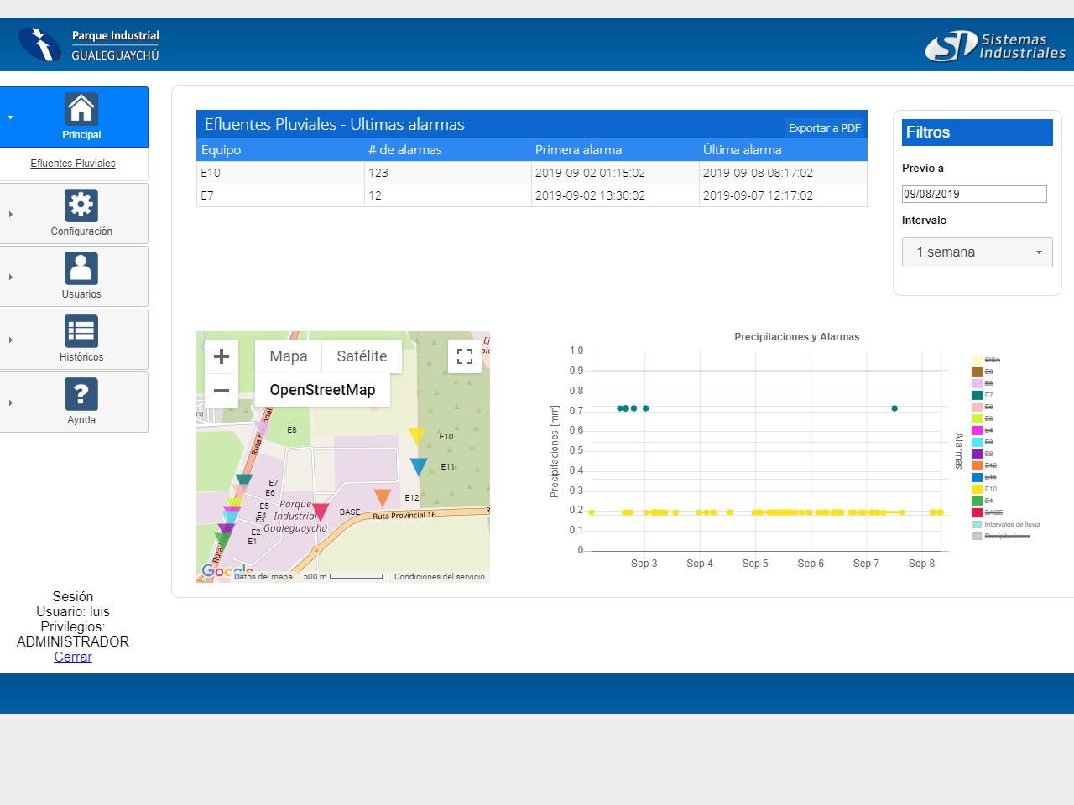Toggle fullscreen view of the map
Image resolution: width=1074 pixels, height=805 pixels.
[x=465, y=356]
